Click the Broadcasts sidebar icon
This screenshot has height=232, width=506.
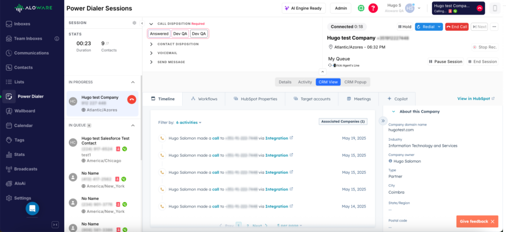(9, 169)
